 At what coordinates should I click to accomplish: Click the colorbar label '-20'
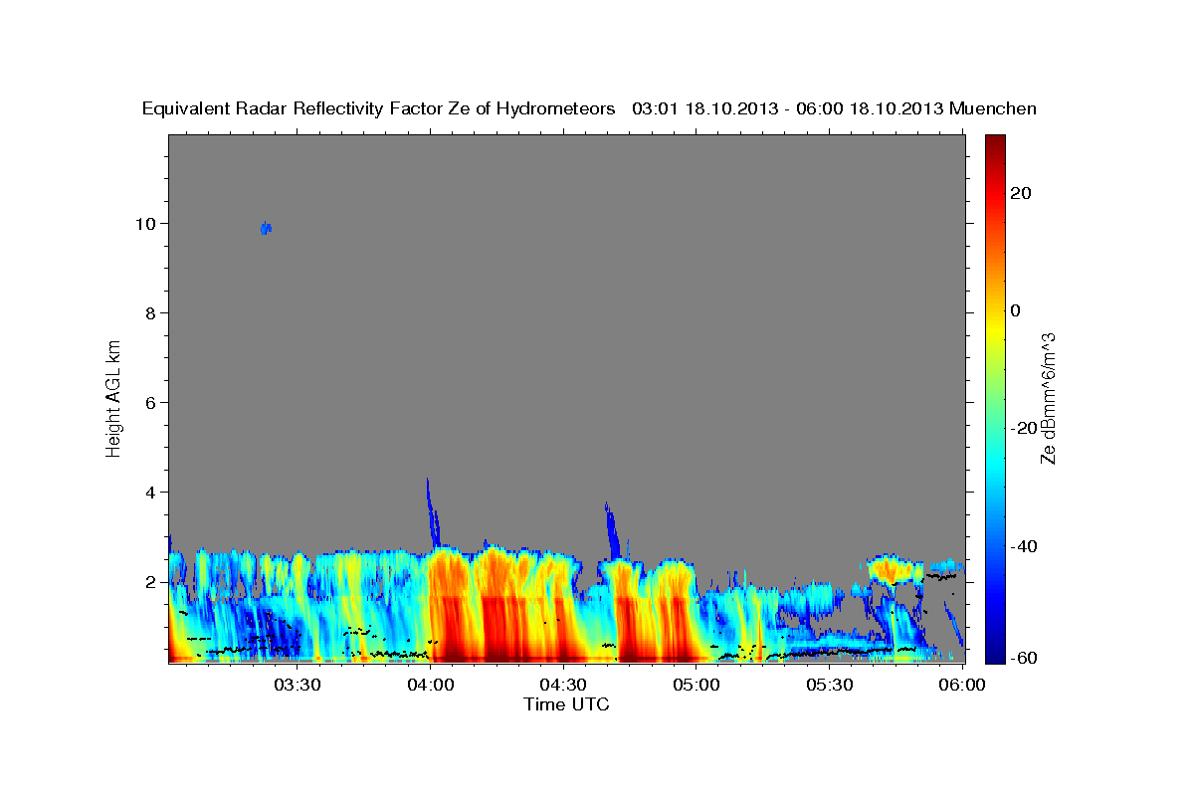1025,428
